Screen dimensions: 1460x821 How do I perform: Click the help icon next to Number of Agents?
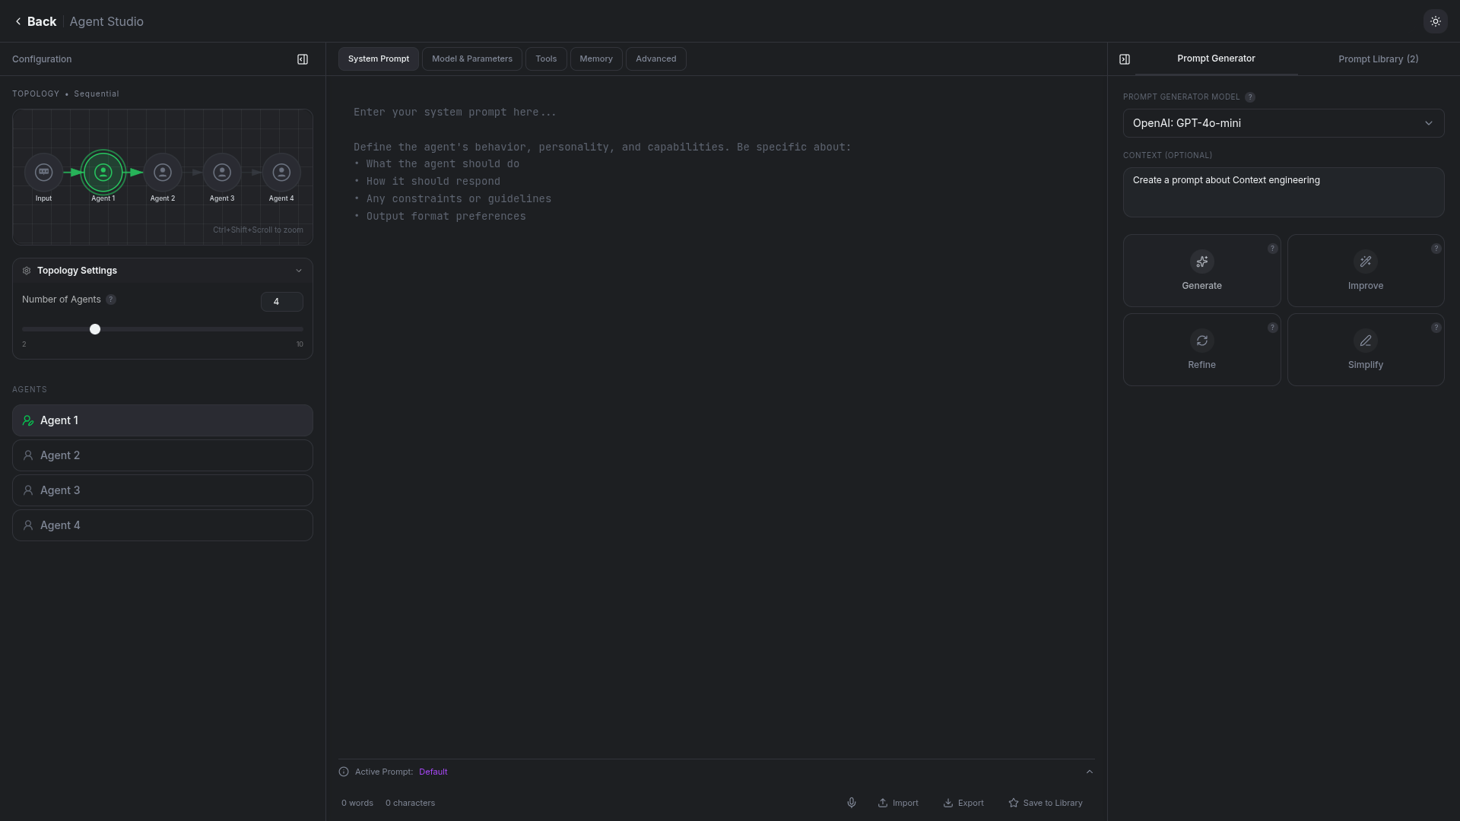pos(111,300)
